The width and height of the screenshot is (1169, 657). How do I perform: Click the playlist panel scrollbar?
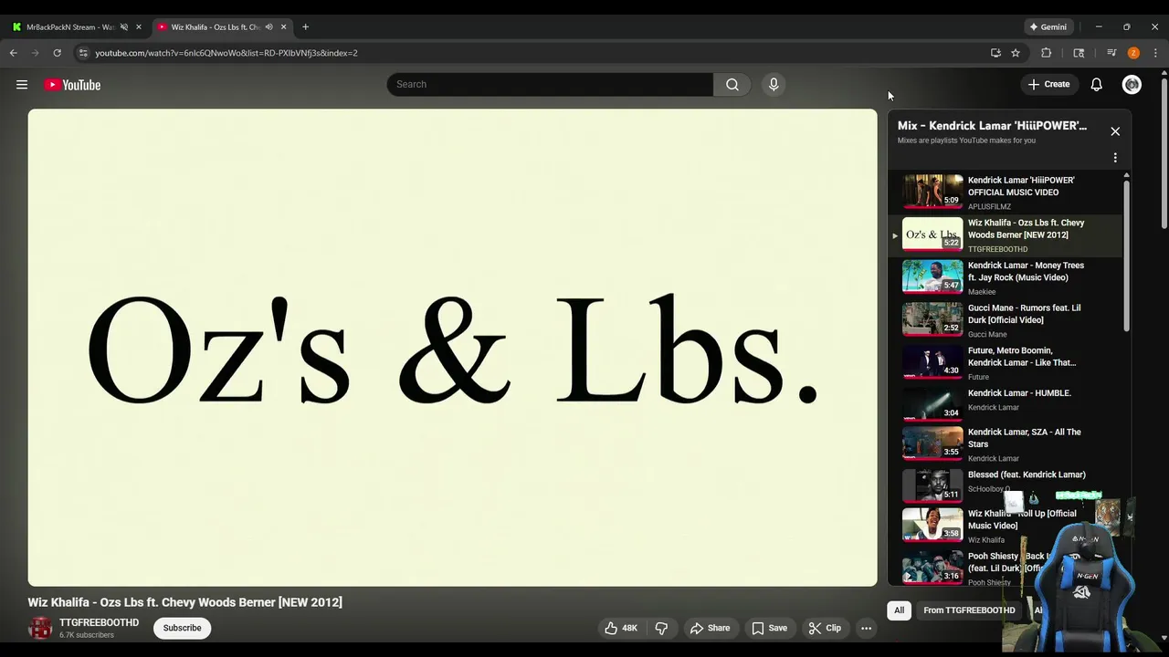[x=1126, y=255]
